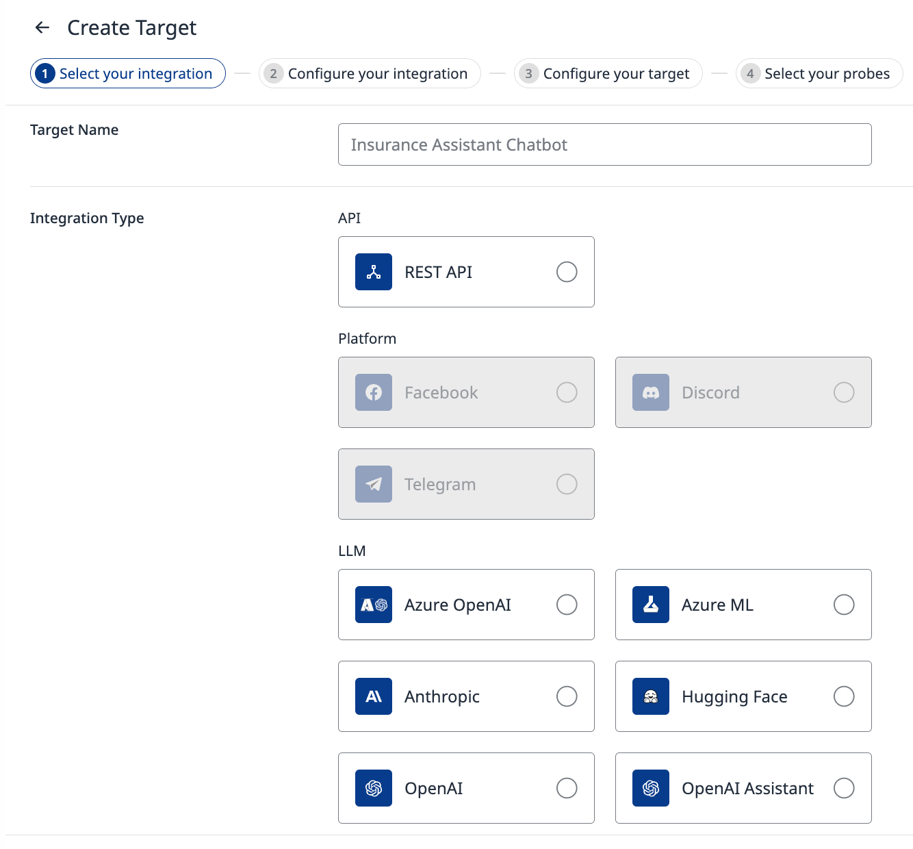913x849 pixels.
Task: Click the Anthropic logo icon
Action: tap(374, 696)
